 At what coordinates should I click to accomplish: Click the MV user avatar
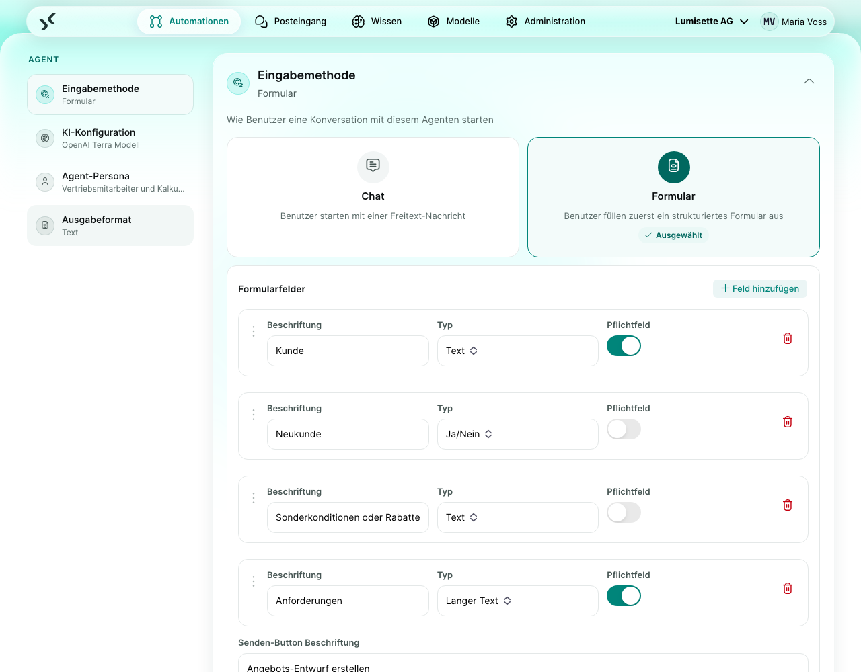pos(770,22)
